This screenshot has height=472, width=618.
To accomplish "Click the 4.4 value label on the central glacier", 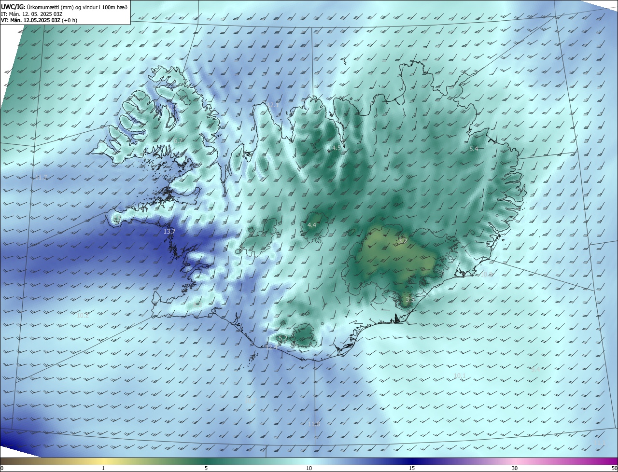I will pyautogui.click(x=312, y=225).
